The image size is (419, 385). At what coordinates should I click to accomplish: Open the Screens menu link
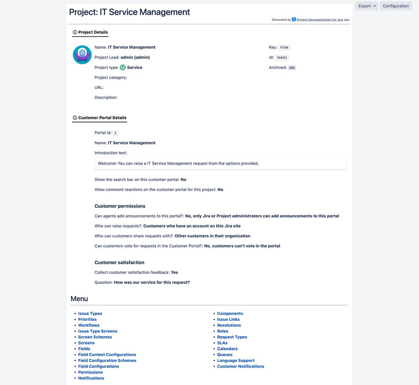[86, 343]
